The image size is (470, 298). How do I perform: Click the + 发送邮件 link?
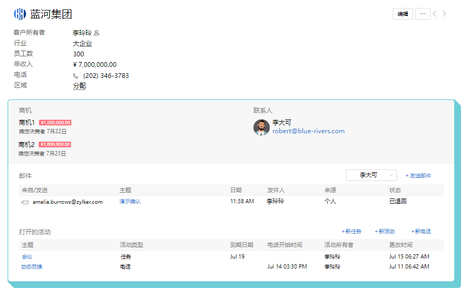pos(418,176)
